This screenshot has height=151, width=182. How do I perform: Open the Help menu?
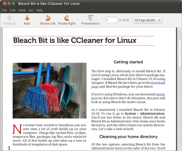click(x=39, y=10)
